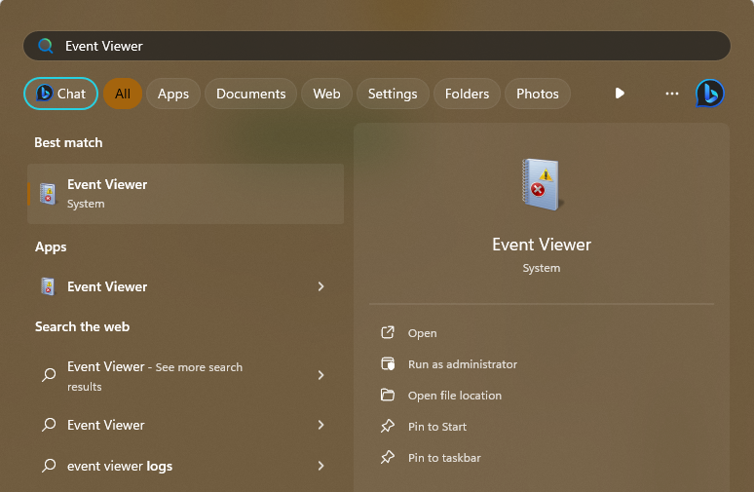Select the Photos filter tab

click(537, 94)
